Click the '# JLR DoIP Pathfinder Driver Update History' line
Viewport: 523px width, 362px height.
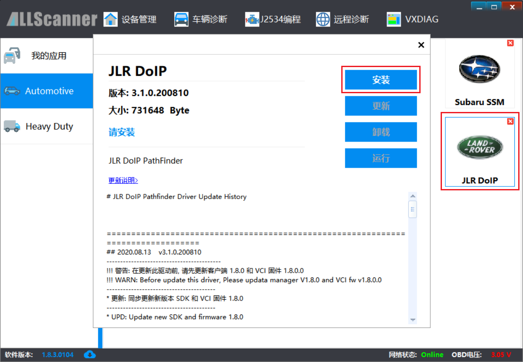177,196
